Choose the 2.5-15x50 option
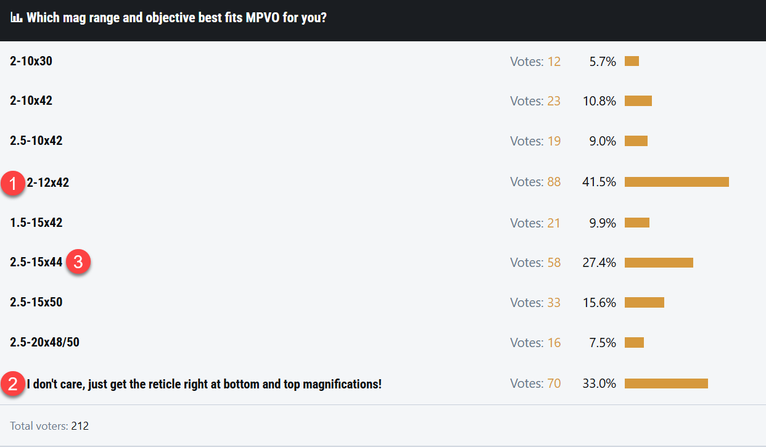 pos(36,302)
